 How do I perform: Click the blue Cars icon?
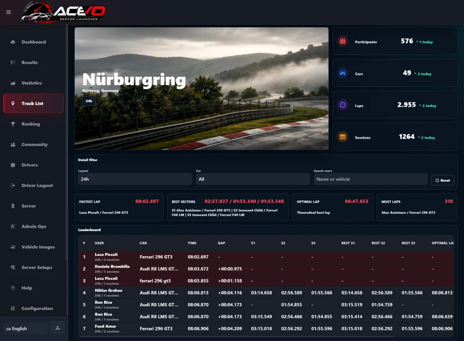(343, 73)
